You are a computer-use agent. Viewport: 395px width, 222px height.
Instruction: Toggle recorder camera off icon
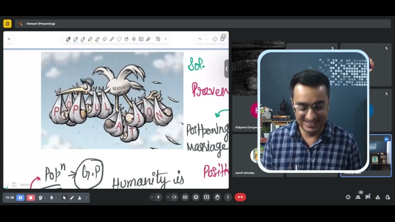point(40,198)
